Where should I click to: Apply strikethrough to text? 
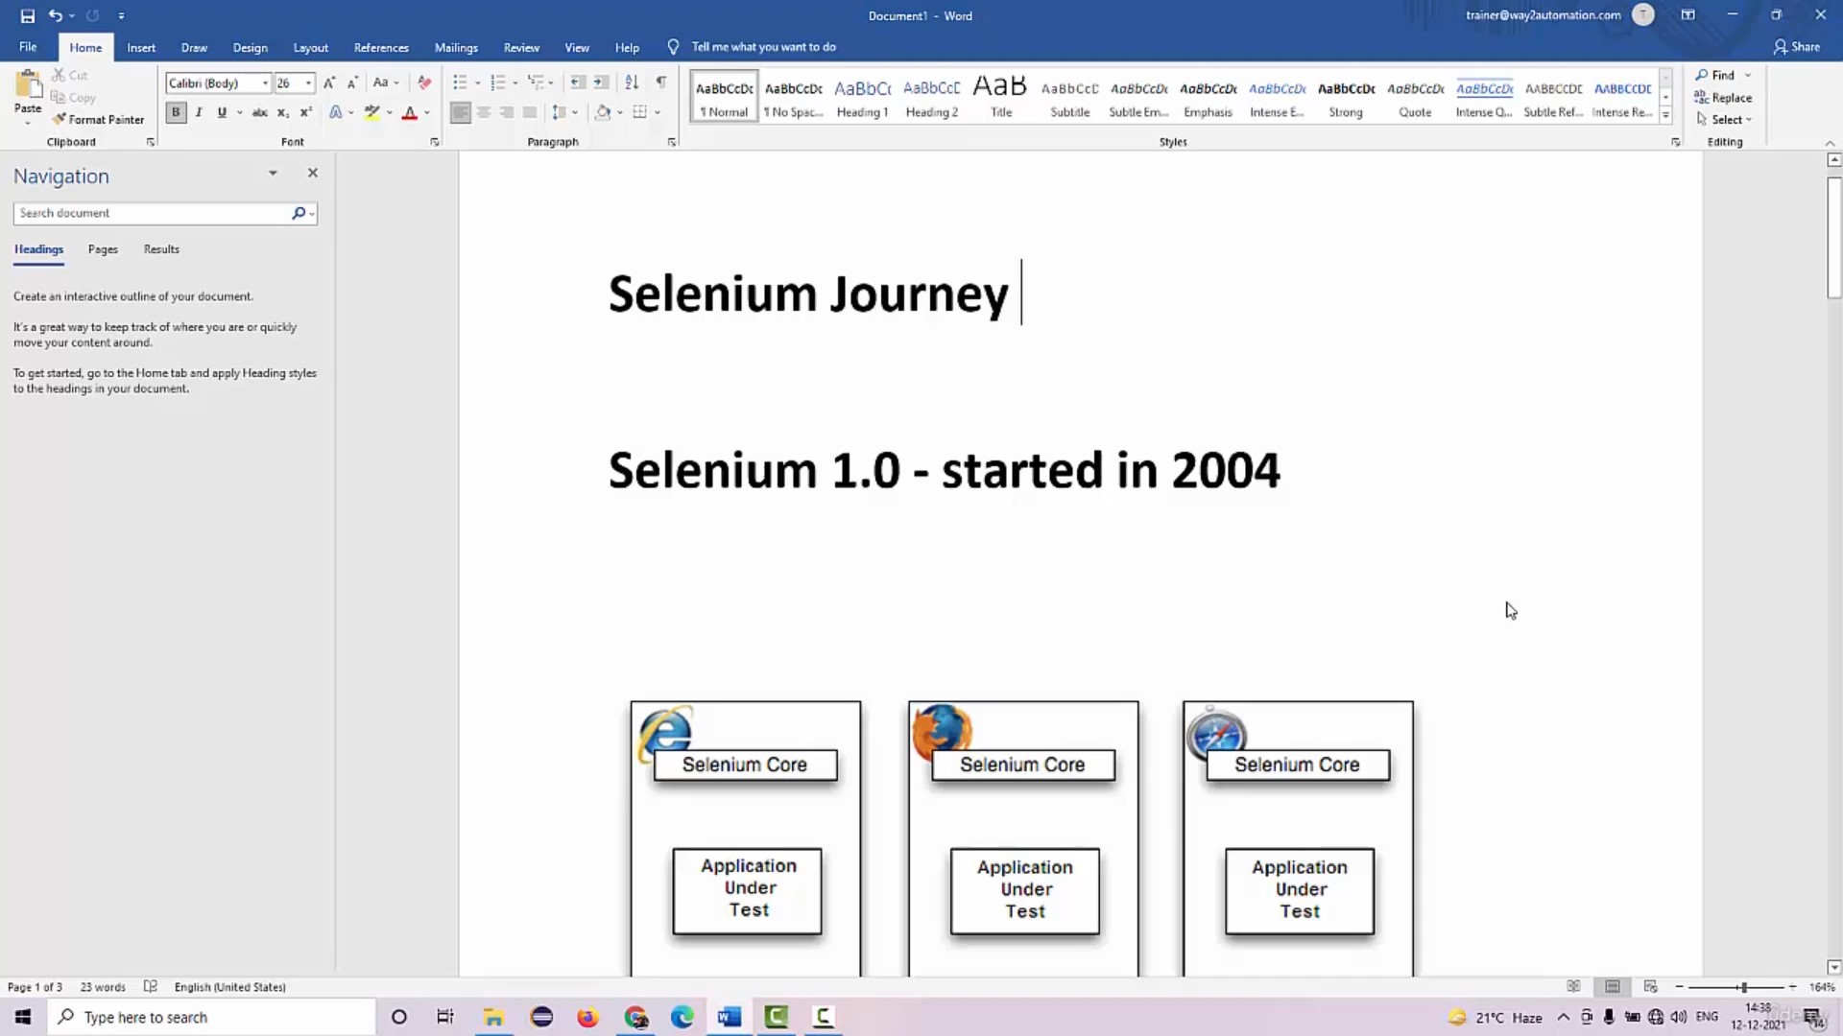(259, 112)
